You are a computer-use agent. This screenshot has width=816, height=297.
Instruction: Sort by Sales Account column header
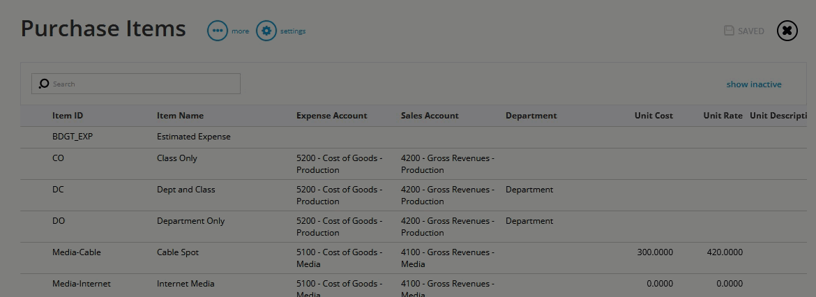[430, 116]
